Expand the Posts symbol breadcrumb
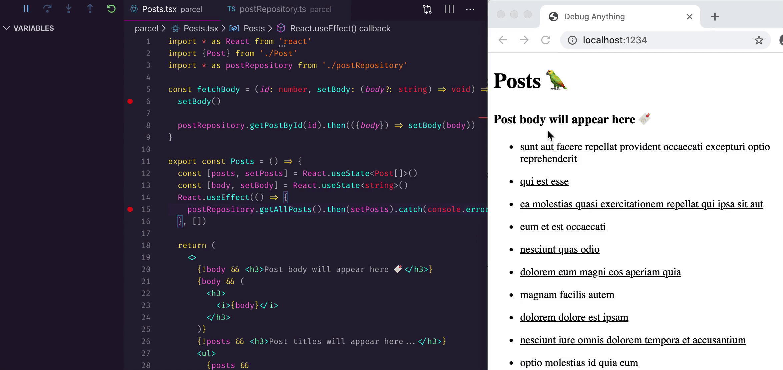The height and width of the screenshot is (370, 783). point(254,29)
